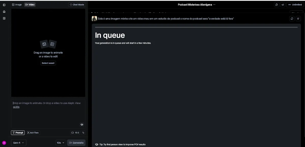Open the home icon in sidebar
Screen dimensions: 305x147
(x=4, y=11)
